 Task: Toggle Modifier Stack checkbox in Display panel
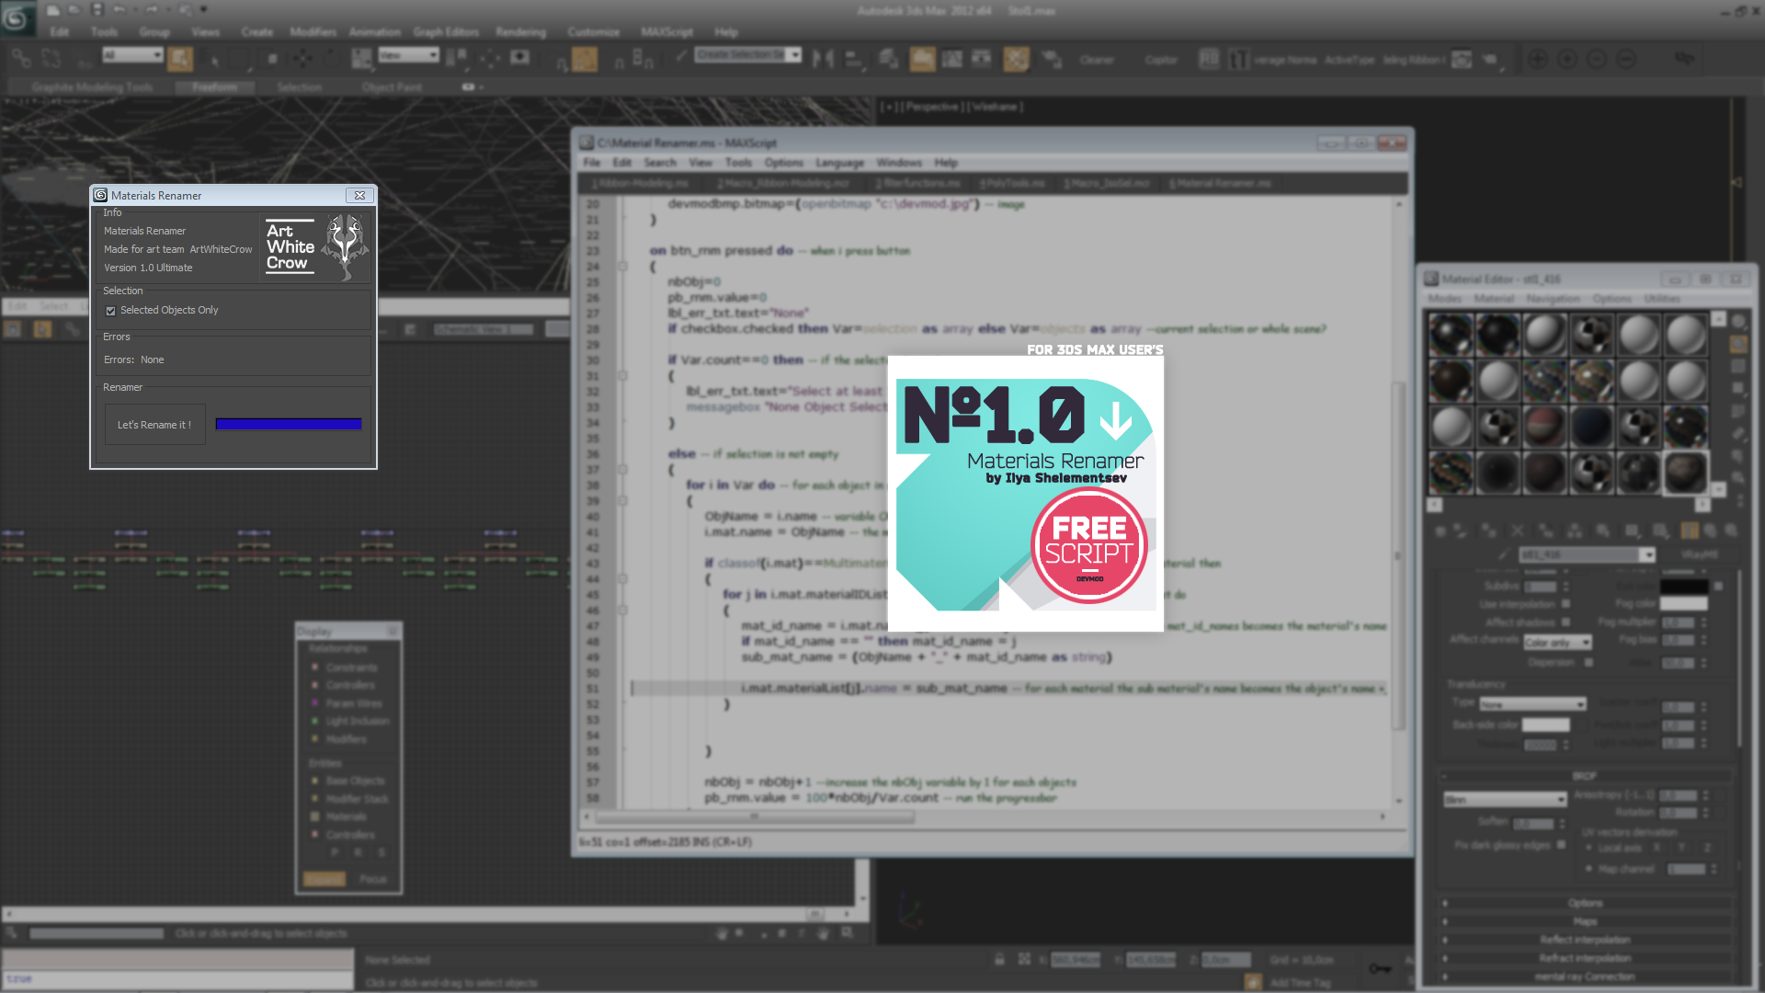point(314,799)
